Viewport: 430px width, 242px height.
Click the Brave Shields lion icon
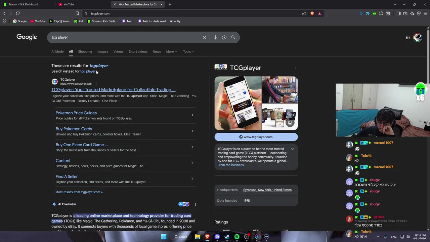312,13
